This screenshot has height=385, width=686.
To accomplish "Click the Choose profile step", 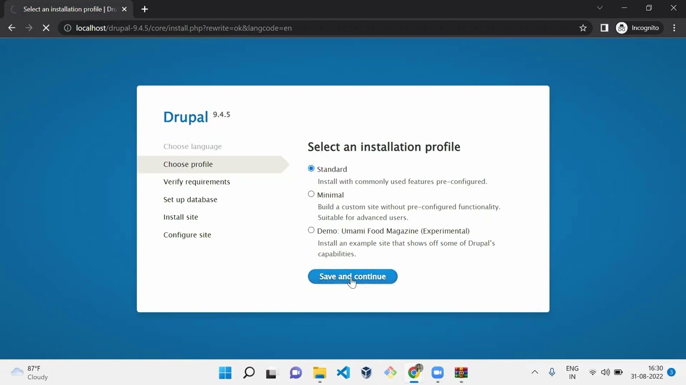I will click(x=188, y=164).
